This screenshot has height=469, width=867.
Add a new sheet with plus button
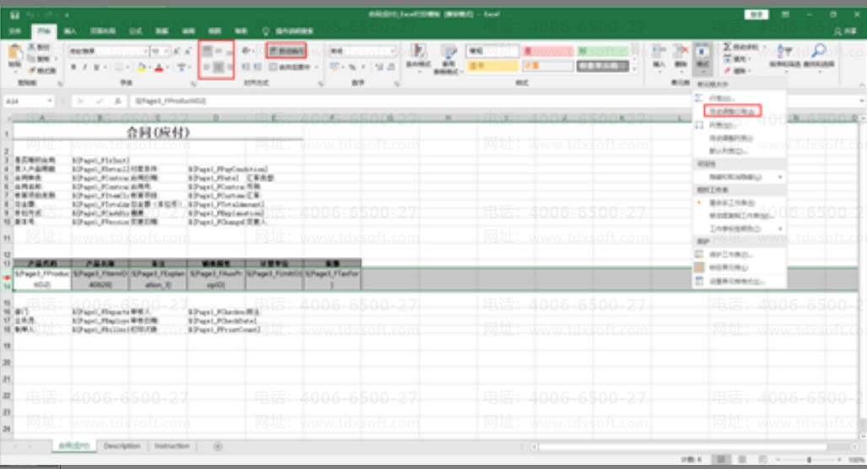(218, 446)
